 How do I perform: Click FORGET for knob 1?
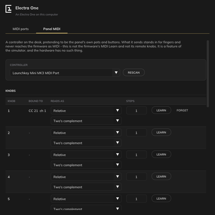click(182, 110)
